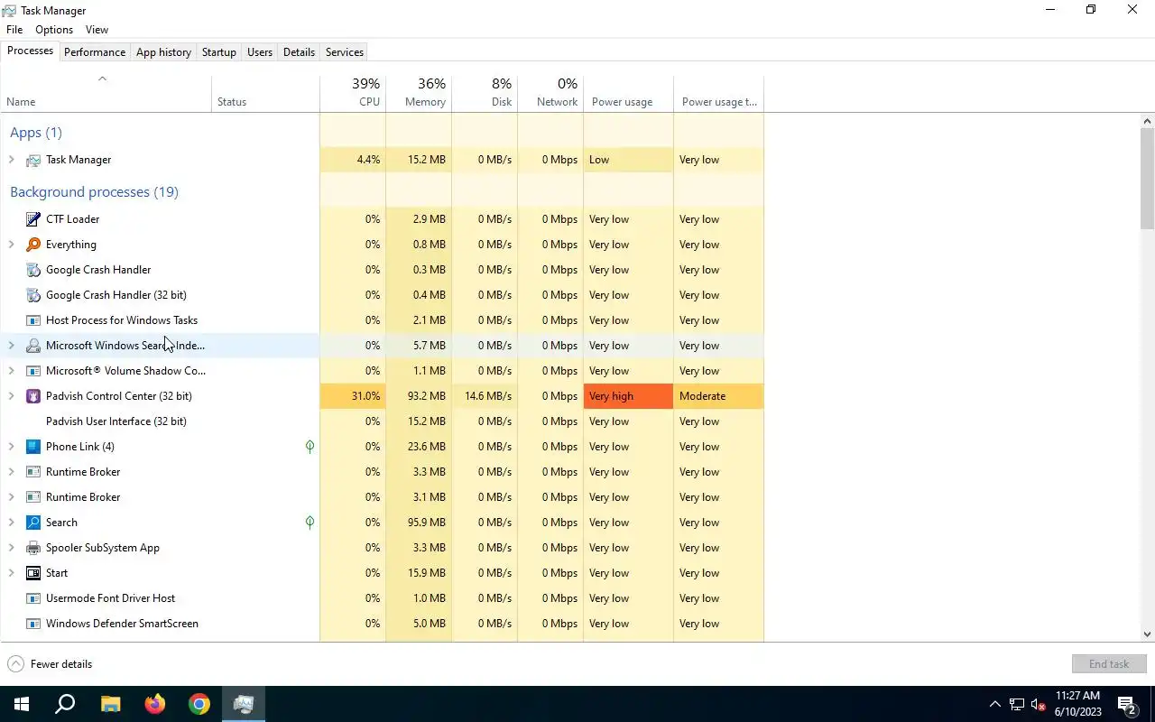This screenshot has height=722, width=1155.
Task: Expand the Padvish Control Center row
Action: point(11,396)
